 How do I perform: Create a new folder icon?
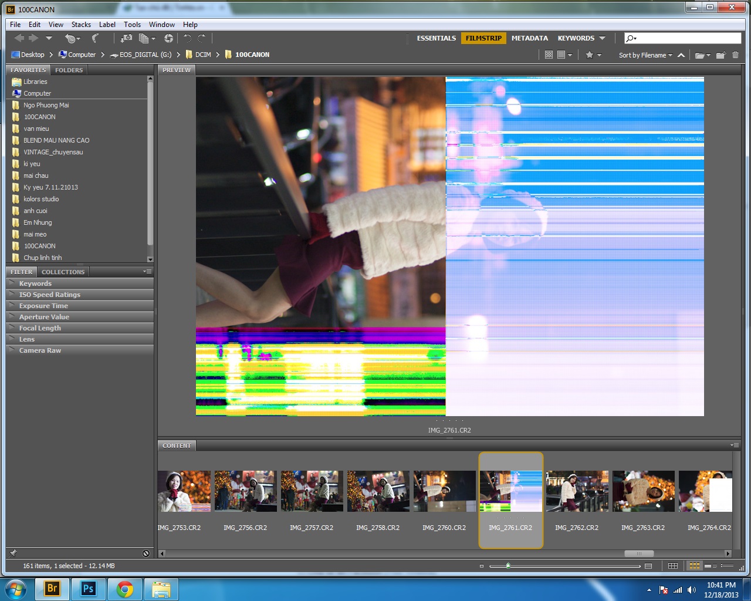[x=720, y=55]
